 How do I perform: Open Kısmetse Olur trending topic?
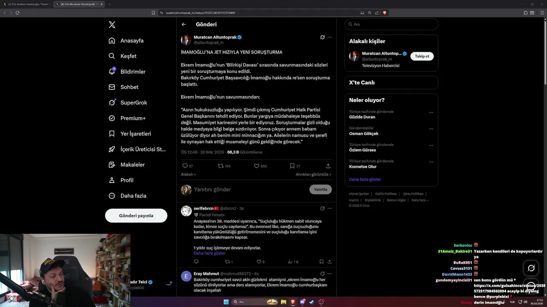(x=363, y=167)
